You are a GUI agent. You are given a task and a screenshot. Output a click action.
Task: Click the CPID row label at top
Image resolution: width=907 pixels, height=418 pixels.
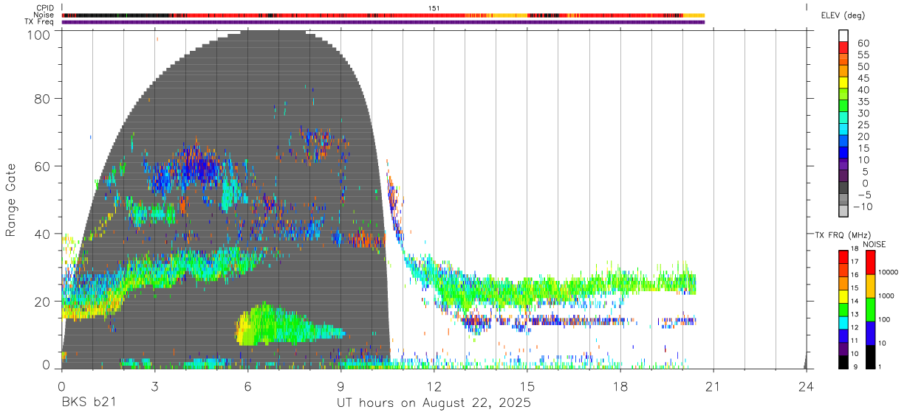45,7
